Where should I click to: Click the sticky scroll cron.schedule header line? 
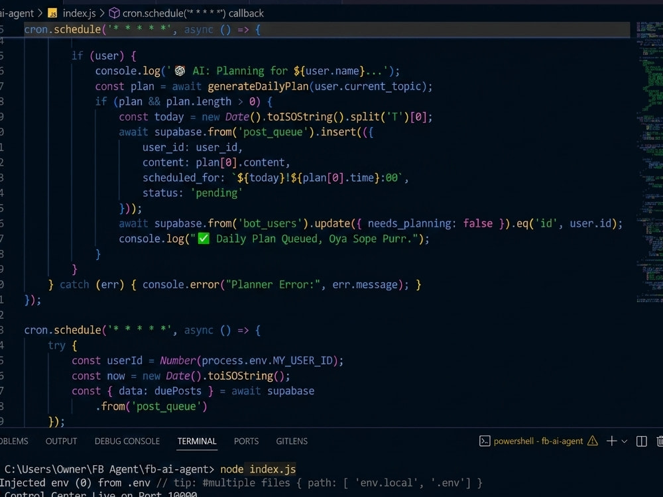[315, 29]
